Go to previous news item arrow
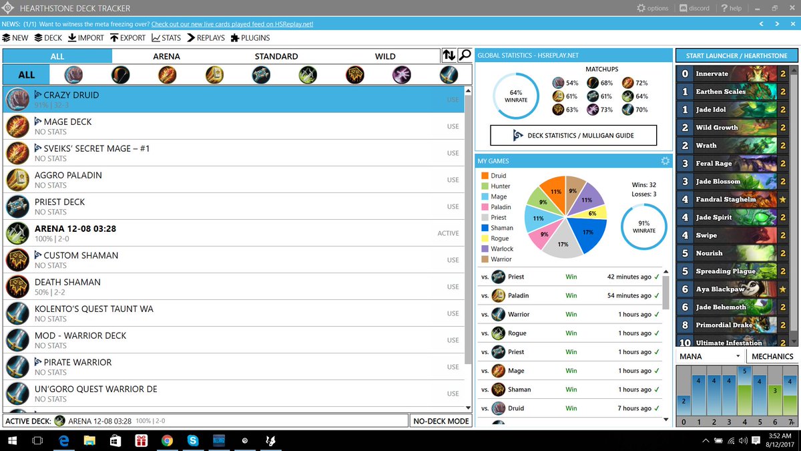This screenshot has width=801, height=451. pyautogui.click(x=762, y=24)
